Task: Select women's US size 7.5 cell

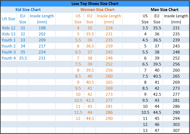Action: coord(78,64)
